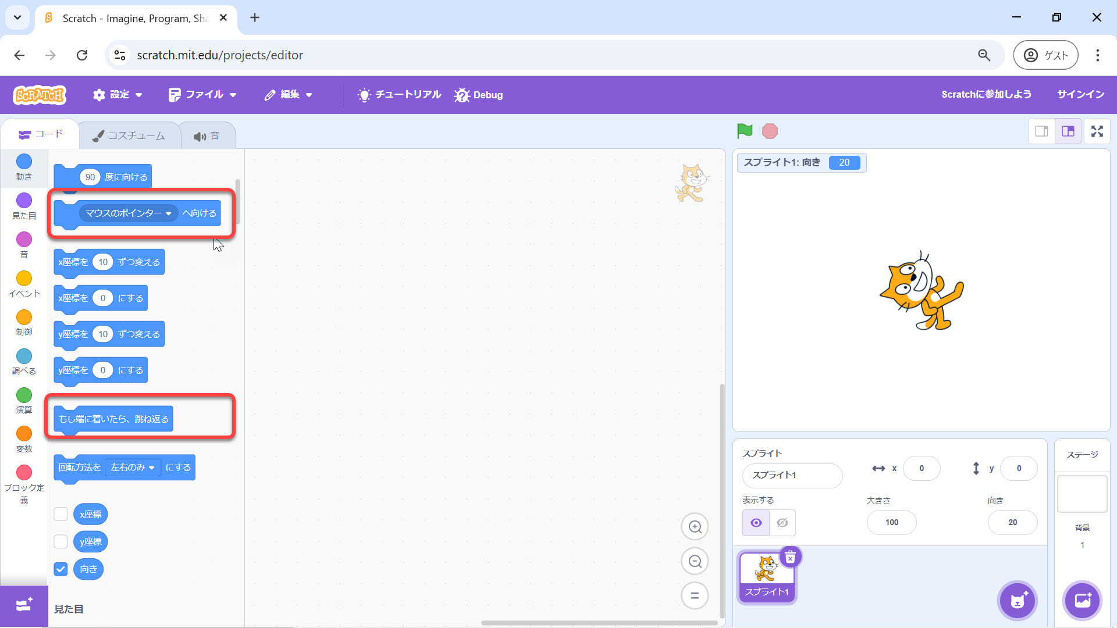Select the ブロック定義 (My Blocks) category

point(24,484)
